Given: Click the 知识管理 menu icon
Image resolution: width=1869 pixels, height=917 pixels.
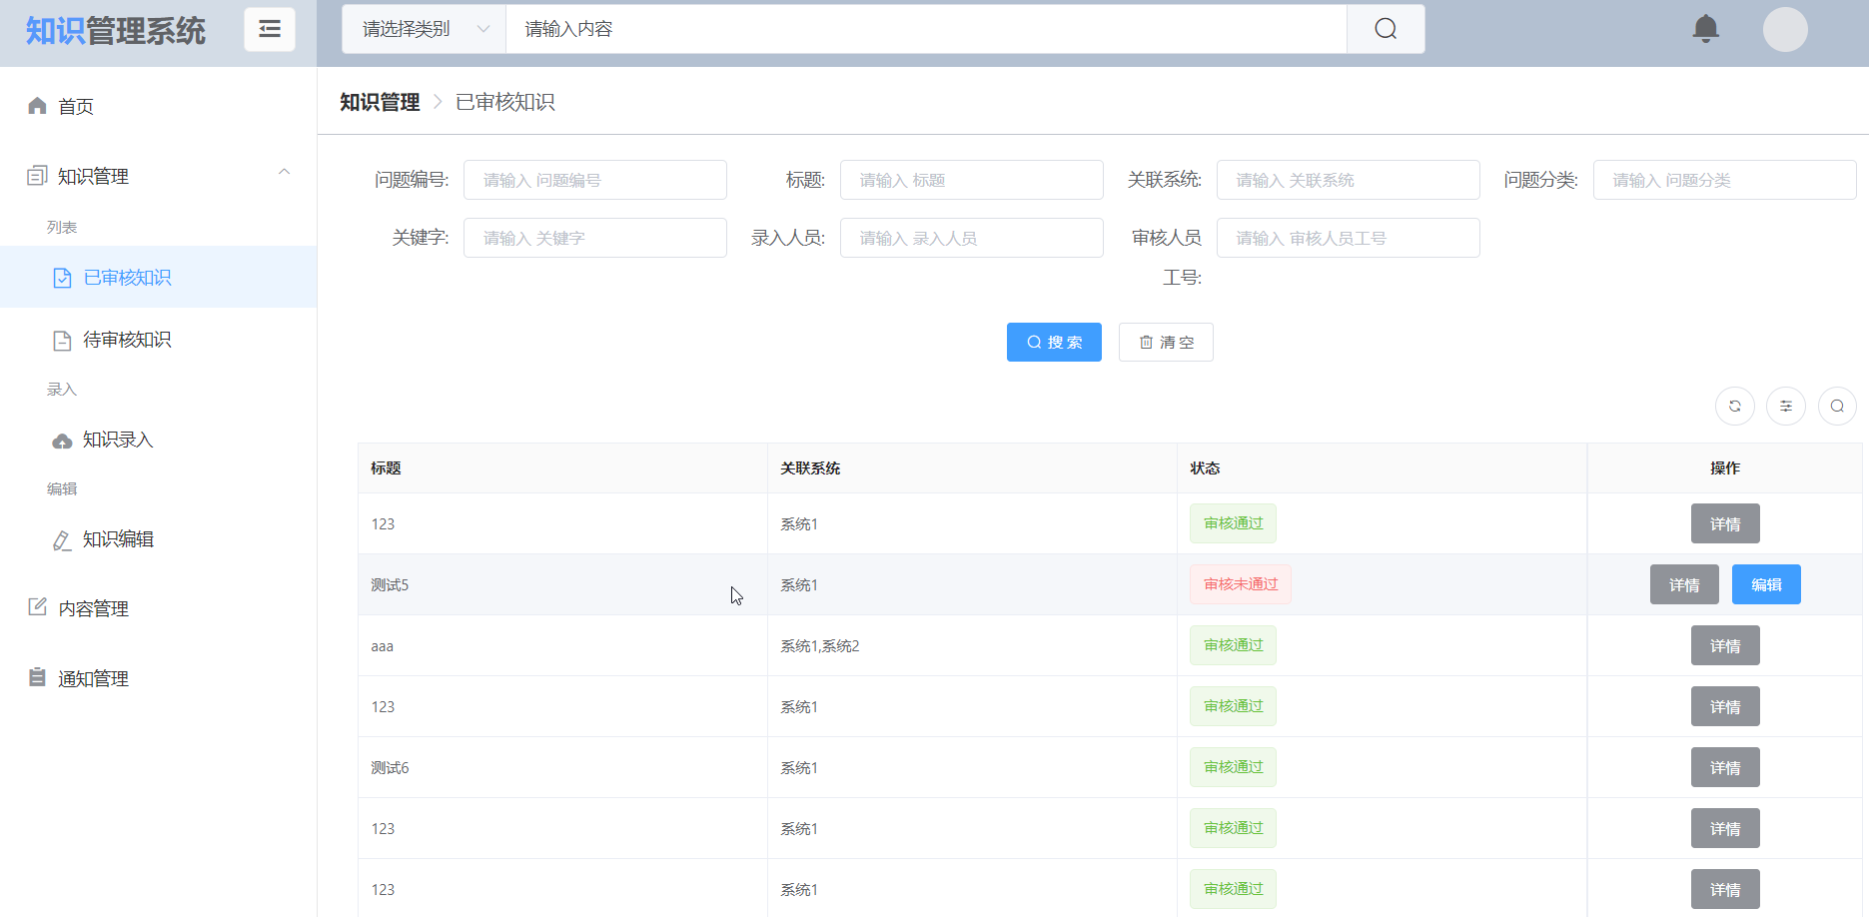Looking at the screenshot, I should 37,176.
